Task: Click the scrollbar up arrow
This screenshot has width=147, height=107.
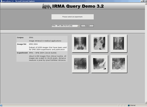Action: (x=146, y=4)
